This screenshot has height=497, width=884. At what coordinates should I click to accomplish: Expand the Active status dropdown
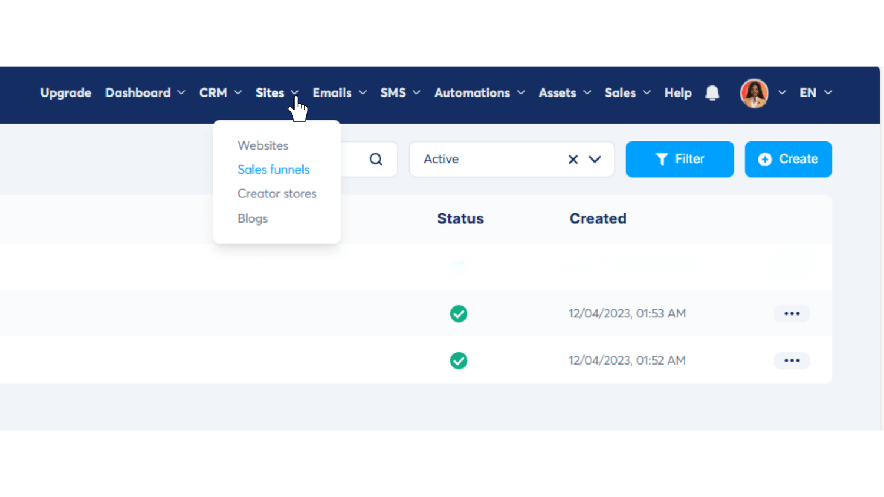(x=595, y=160)
